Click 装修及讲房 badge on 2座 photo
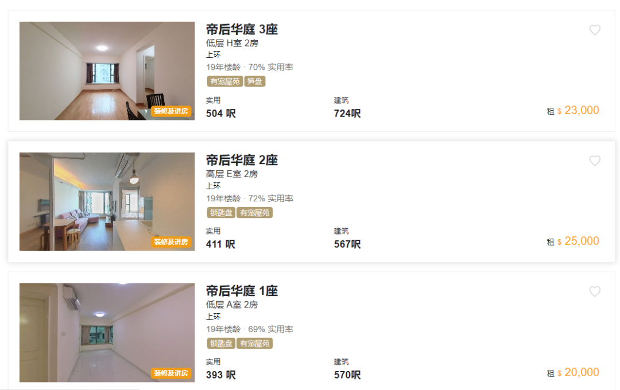 (x=171, y=242)
